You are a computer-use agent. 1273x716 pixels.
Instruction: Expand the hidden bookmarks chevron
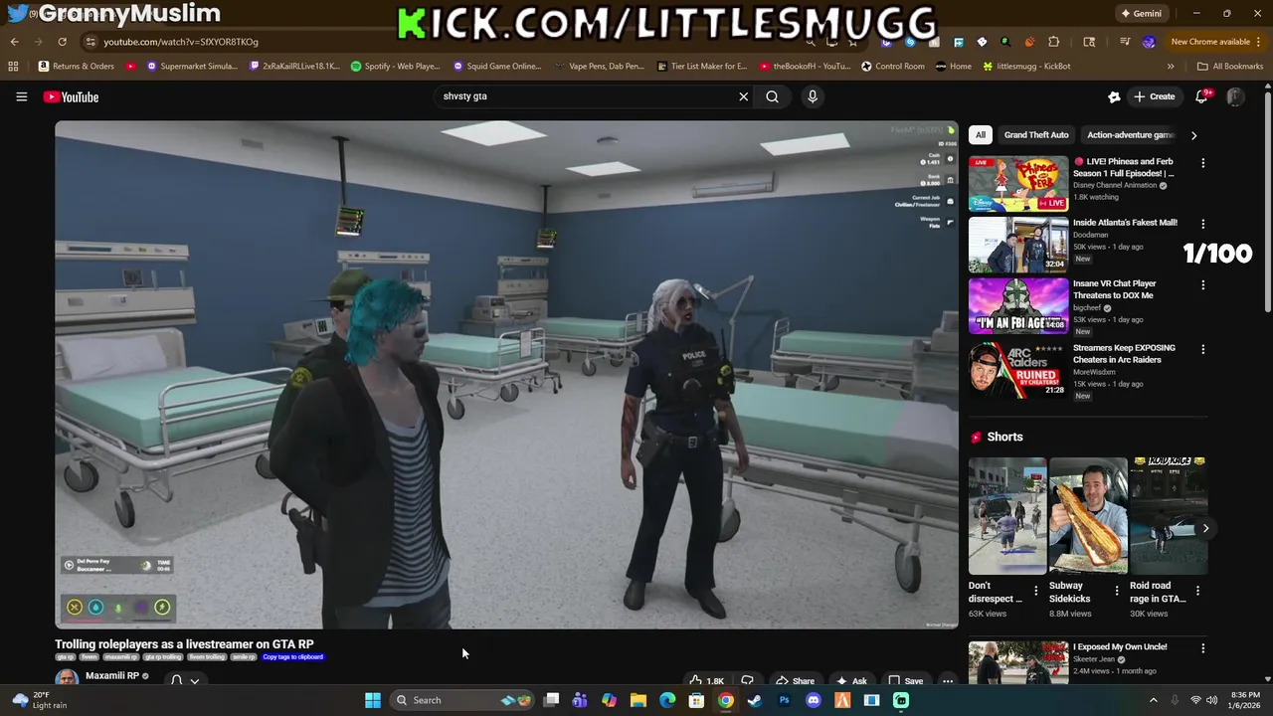coord(1171,67)
